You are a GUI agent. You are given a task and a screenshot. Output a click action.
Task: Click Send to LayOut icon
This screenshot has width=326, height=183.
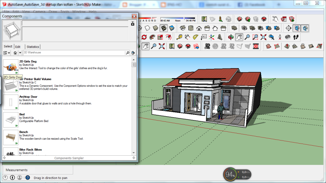(x=196, y=46)
